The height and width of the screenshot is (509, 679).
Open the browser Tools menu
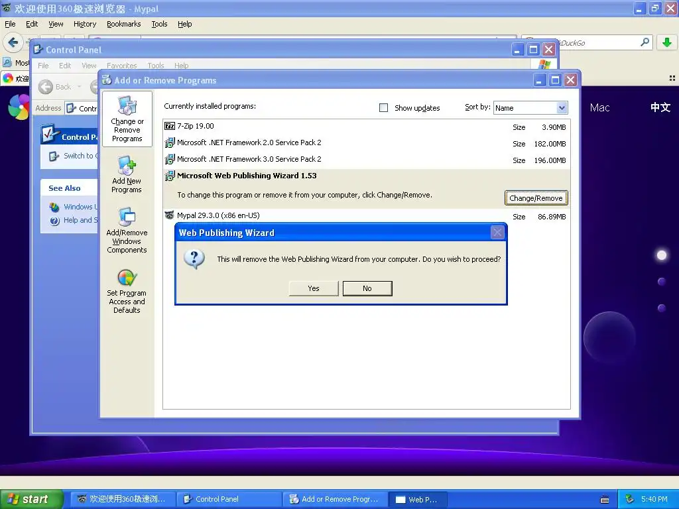(x=159, y=24)
